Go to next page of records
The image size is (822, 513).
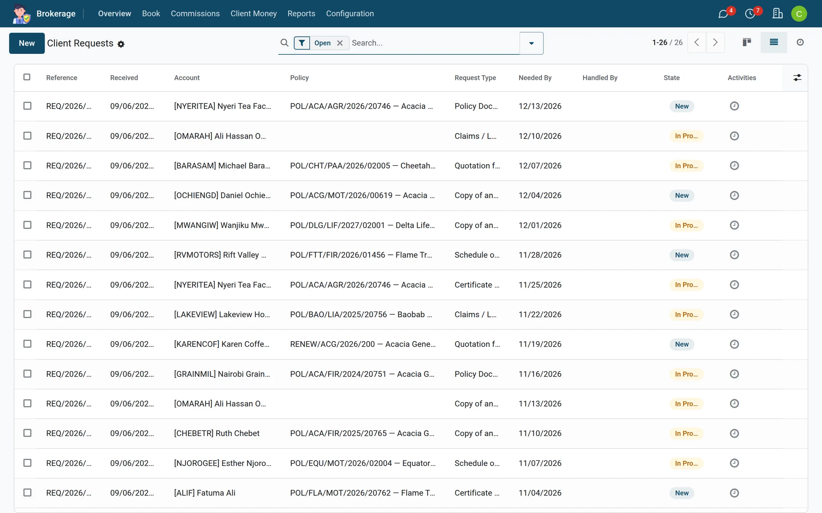pos(715,42)
